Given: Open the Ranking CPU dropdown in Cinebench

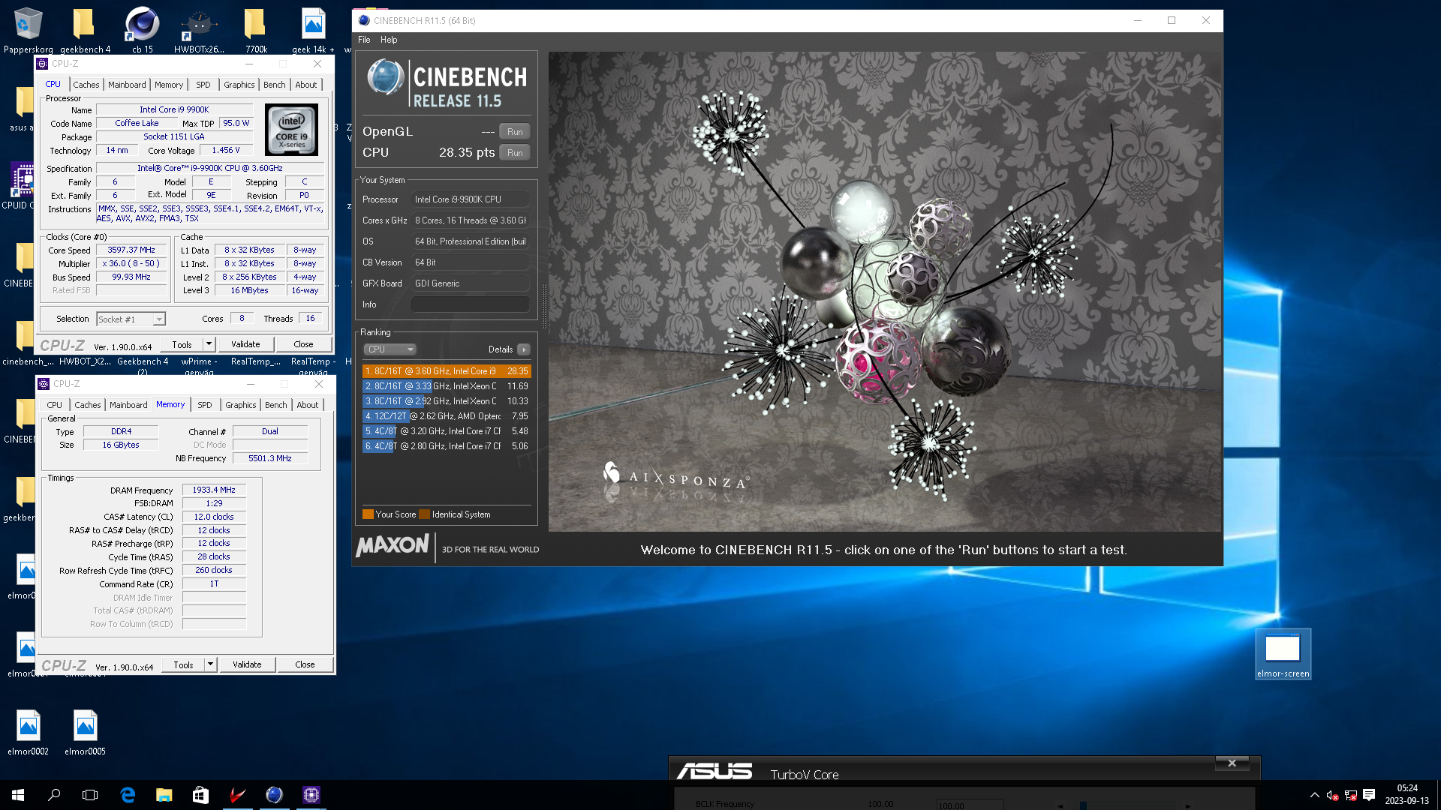Looking at the screenshot, I should (390, 349).
